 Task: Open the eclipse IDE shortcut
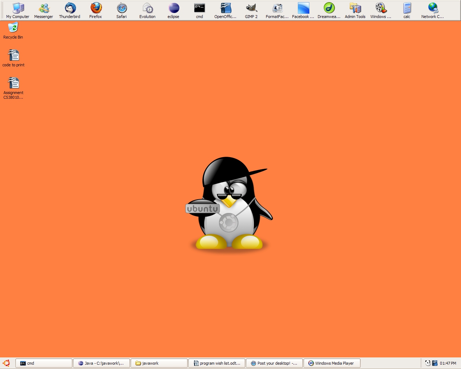click(x=174, y=10)
